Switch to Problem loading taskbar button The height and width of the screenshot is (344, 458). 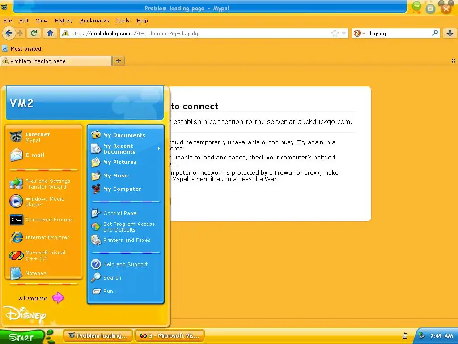(98, 336)
